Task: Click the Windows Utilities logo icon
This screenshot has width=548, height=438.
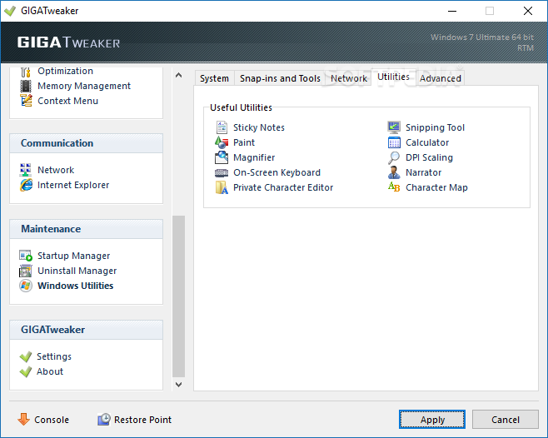Action: pos(26,286)
